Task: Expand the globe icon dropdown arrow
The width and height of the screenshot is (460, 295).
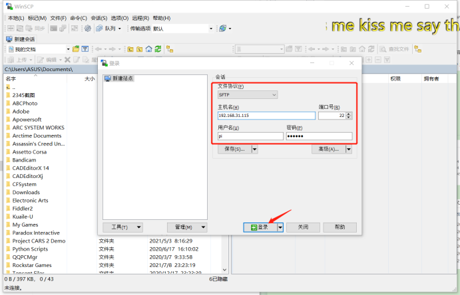Action: point(230,29)
